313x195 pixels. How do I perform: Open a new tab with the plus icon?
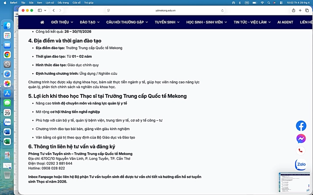(300, 10)
